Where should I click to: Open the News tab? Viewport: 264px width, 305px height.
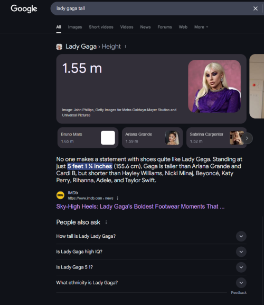[x=145, y=27]
